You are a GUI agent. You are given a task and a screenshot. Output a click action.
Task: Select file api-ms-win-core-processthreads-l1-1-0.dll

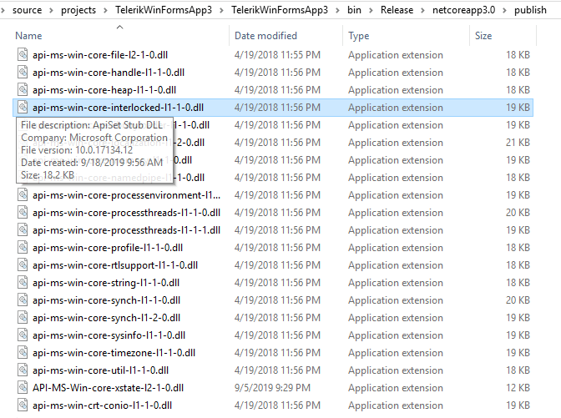click(x=126, y=213)
